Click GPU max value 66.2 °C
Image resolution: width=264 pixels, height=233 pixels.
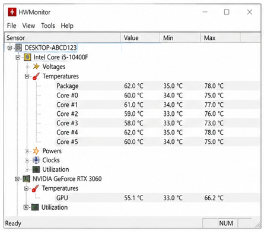pyautogui.click(x=214, y=198)
